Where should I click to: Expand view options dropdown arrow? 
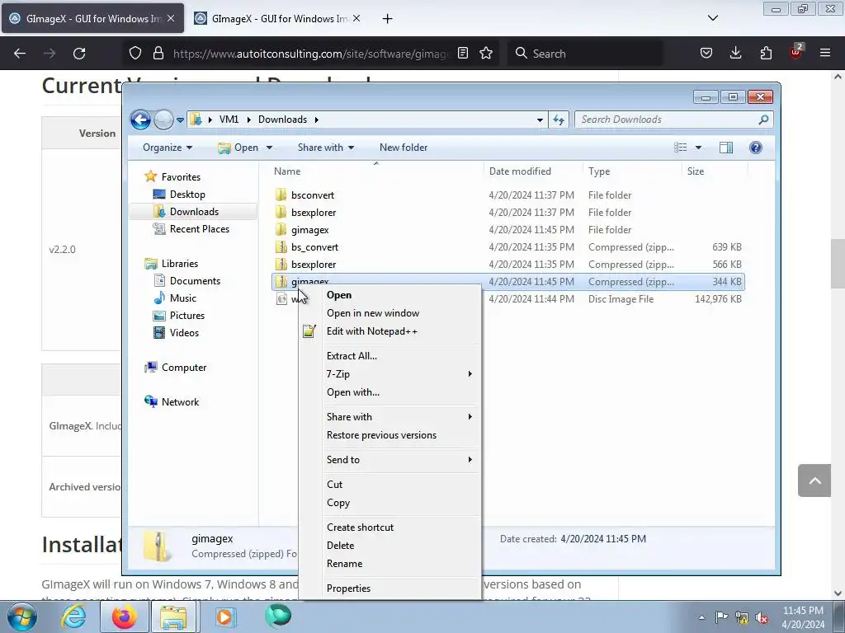click(698, 148)
